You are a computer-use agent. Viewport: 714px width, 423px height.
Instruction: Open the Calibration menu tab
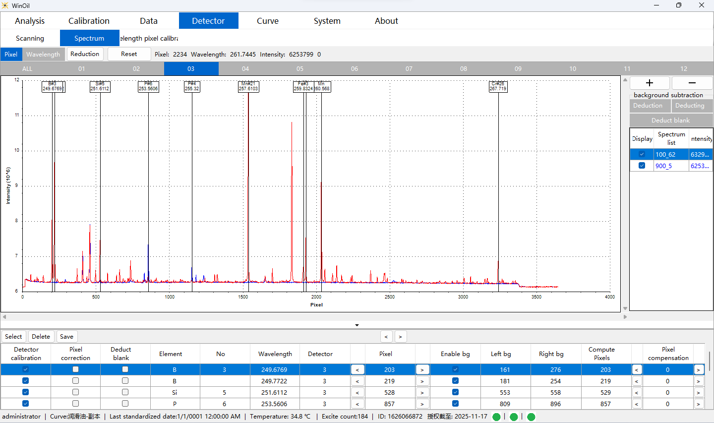click(x=89, y=21)
